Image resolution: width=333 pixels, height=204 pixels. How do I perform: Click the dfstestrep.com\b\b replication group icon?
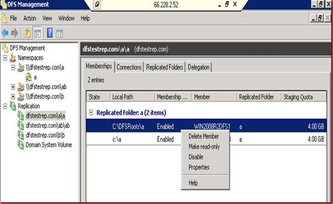21,135
